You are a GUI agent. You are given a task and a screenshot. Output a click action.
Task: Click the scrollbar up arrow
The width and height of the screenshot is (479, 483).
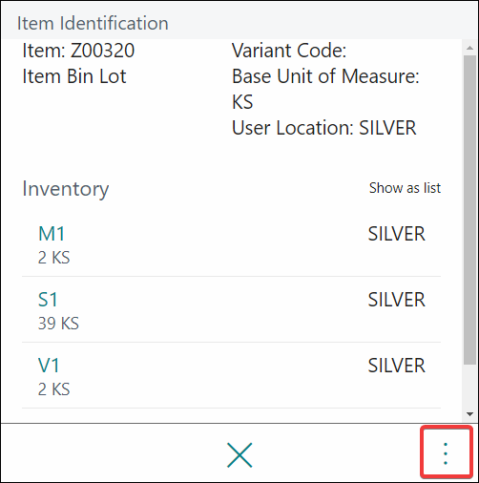(469, 48)
